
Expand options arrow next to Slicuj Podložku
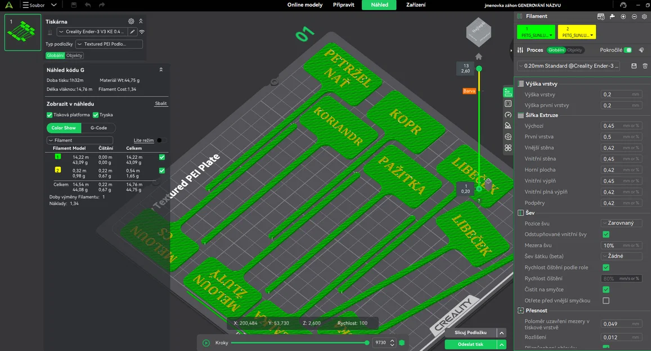pyautogui.click(x=501, y=333)
